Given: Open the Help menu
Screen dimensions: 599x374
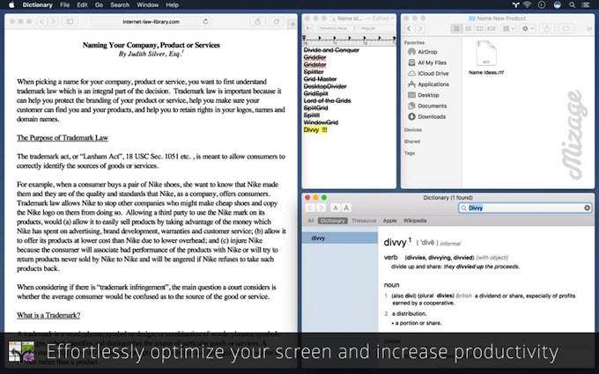Looking at the screenshot, I should click(173, 5).
